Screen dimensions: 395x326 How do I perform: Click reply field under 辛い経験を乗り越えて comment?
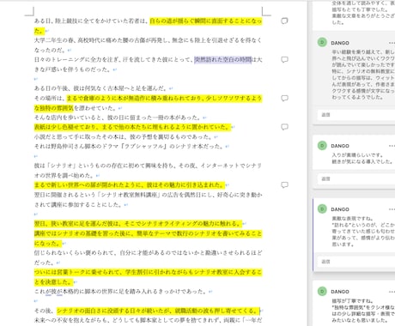[356, 115]
